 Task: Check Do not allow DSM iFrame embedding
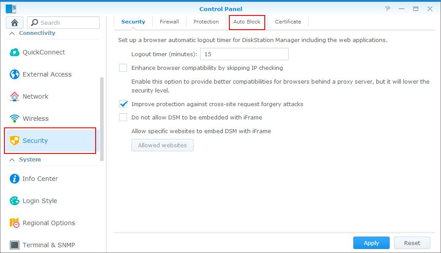(x=123, y=117)
